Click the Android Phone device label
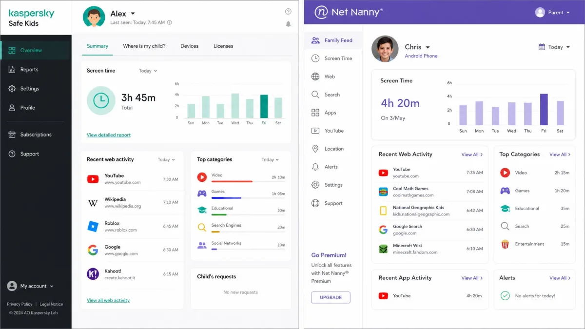Viewport: 585px width, 329px height. click(421, 56)
